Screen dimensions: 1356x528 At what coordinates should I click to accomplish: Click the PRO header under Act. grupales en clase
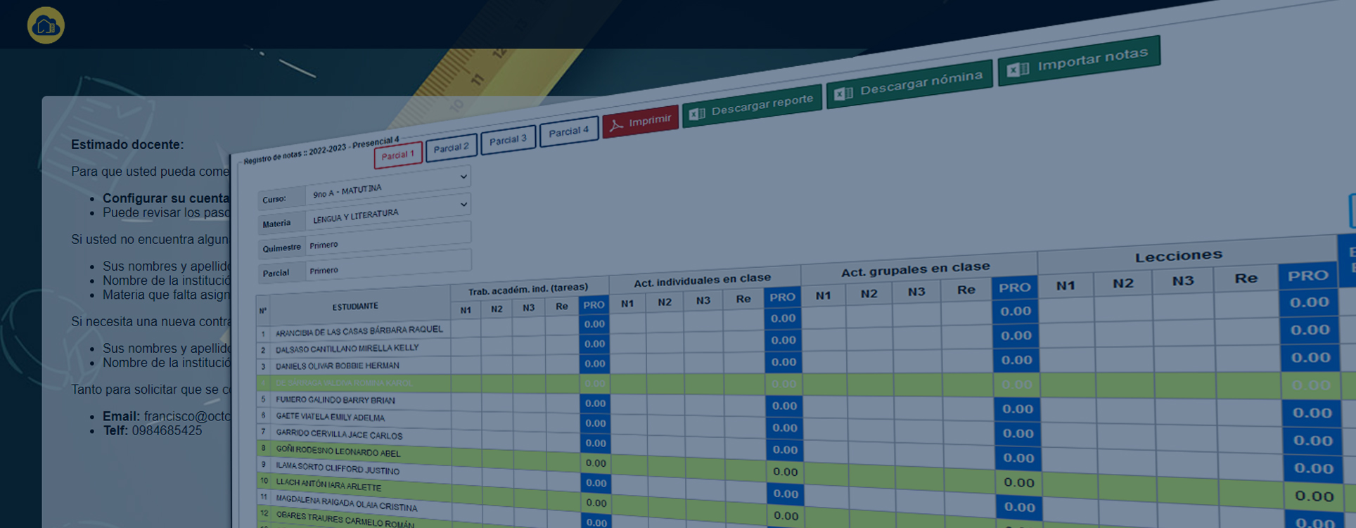click(1014, 287)
